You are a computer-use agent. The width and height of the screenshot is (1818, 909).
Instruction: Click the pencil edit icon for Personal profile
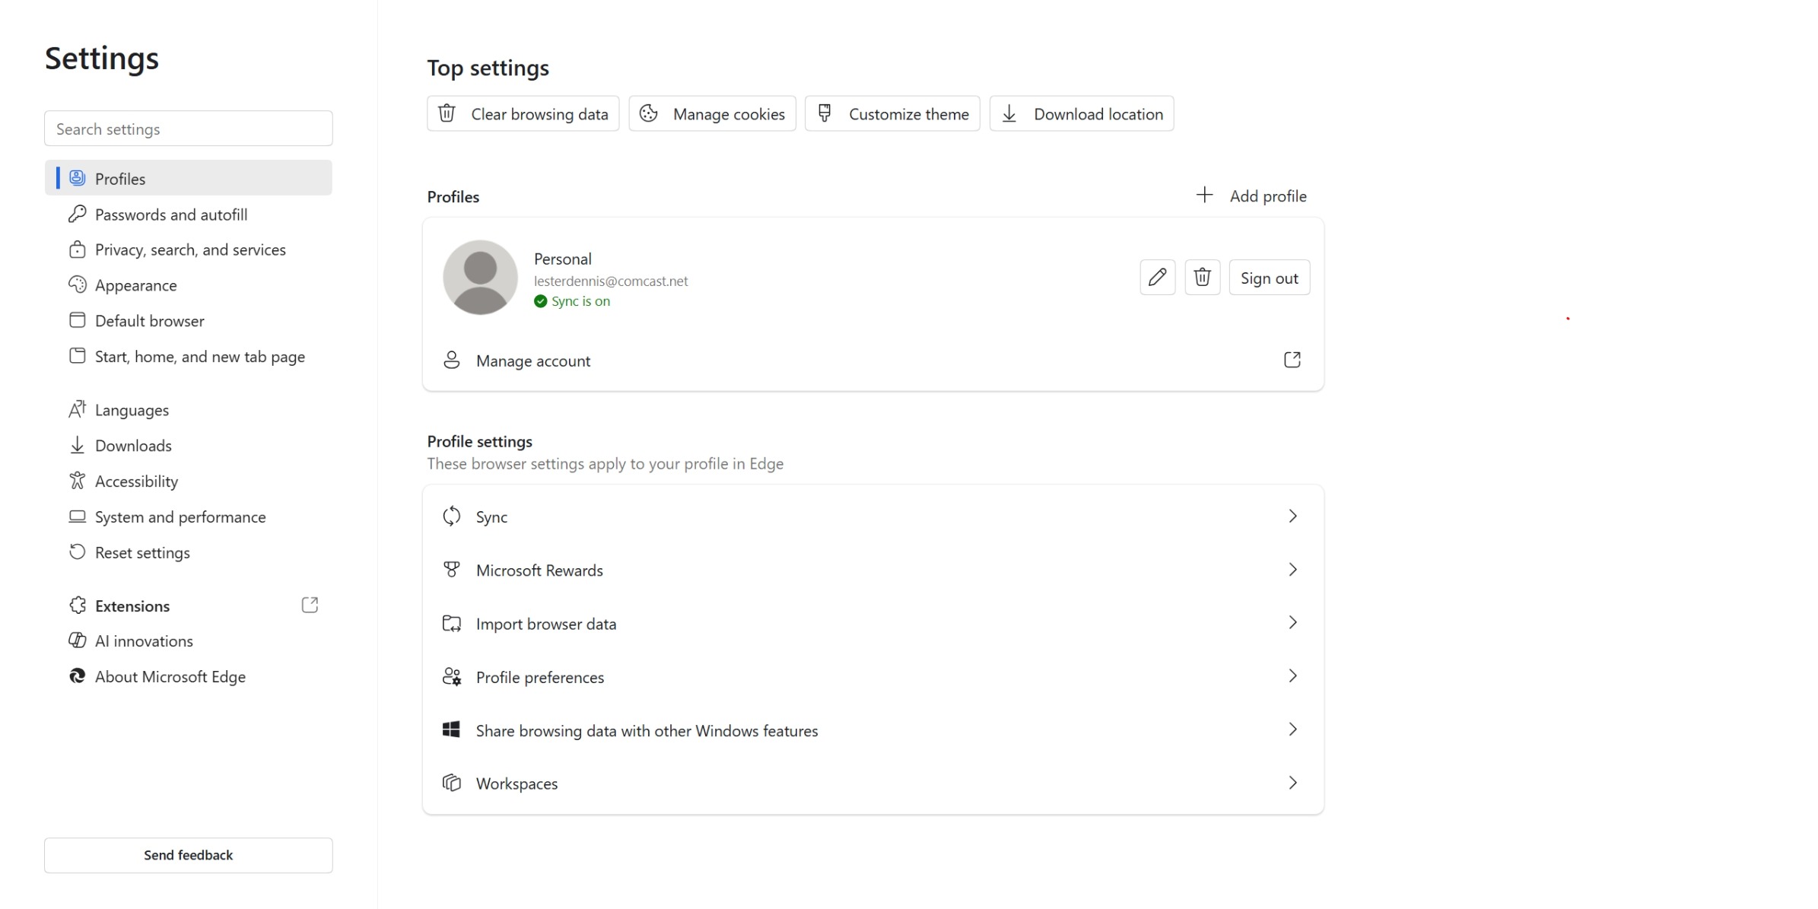[x=1157, y=278]
